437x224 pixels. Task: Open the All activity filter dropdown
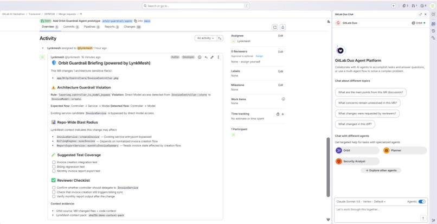click(205, 38)
